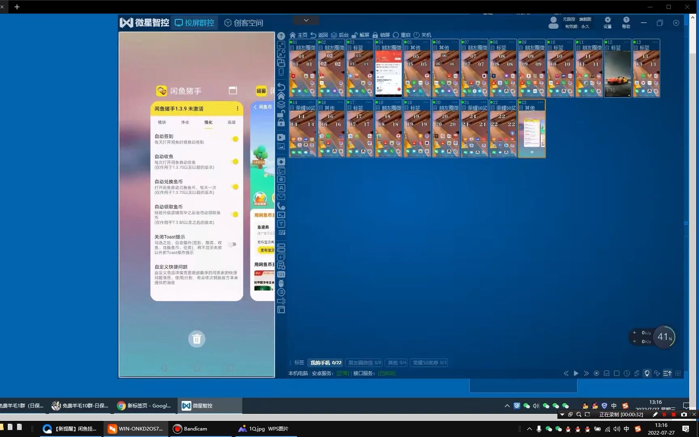The image size is (699, 437).
Task: Open the three-dot menu on device 23
Action: 541,102
